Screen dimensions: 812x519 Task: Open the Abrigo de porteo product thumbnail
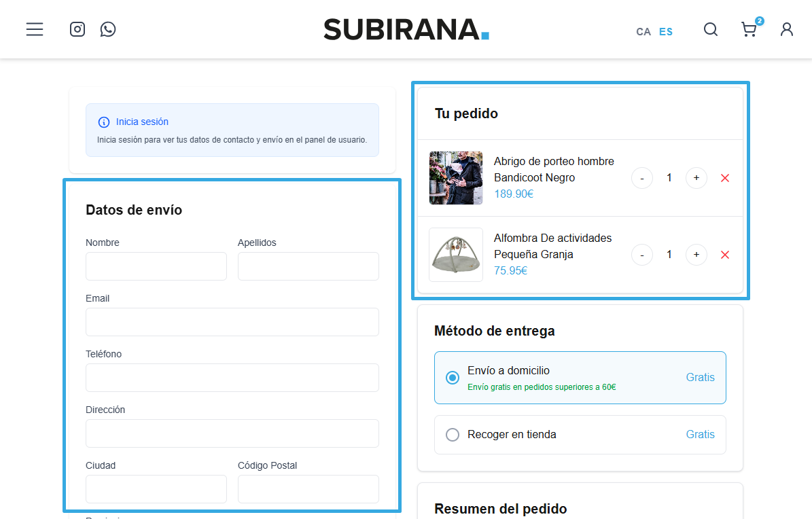pyautogui.click(x=456, y=178)
